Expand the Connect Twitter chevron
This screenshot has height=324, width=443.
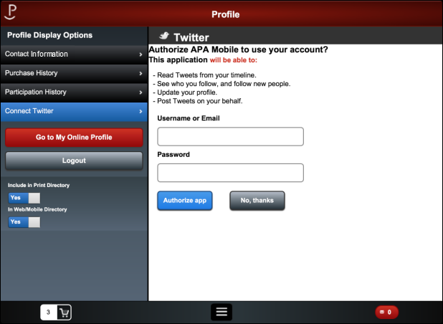click(x=140, y=111)
